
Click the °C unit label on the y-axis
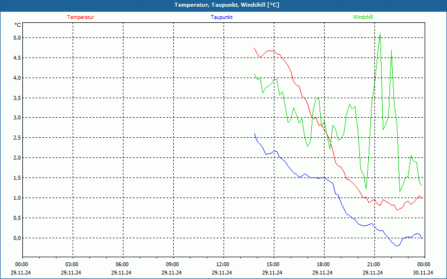18,25
